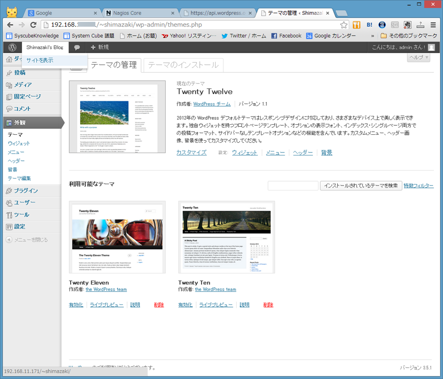Viewport: 443px width, 379px height.
Task: Click インストールされているテーマを検索 button
Action: click(x=361, y=186)
